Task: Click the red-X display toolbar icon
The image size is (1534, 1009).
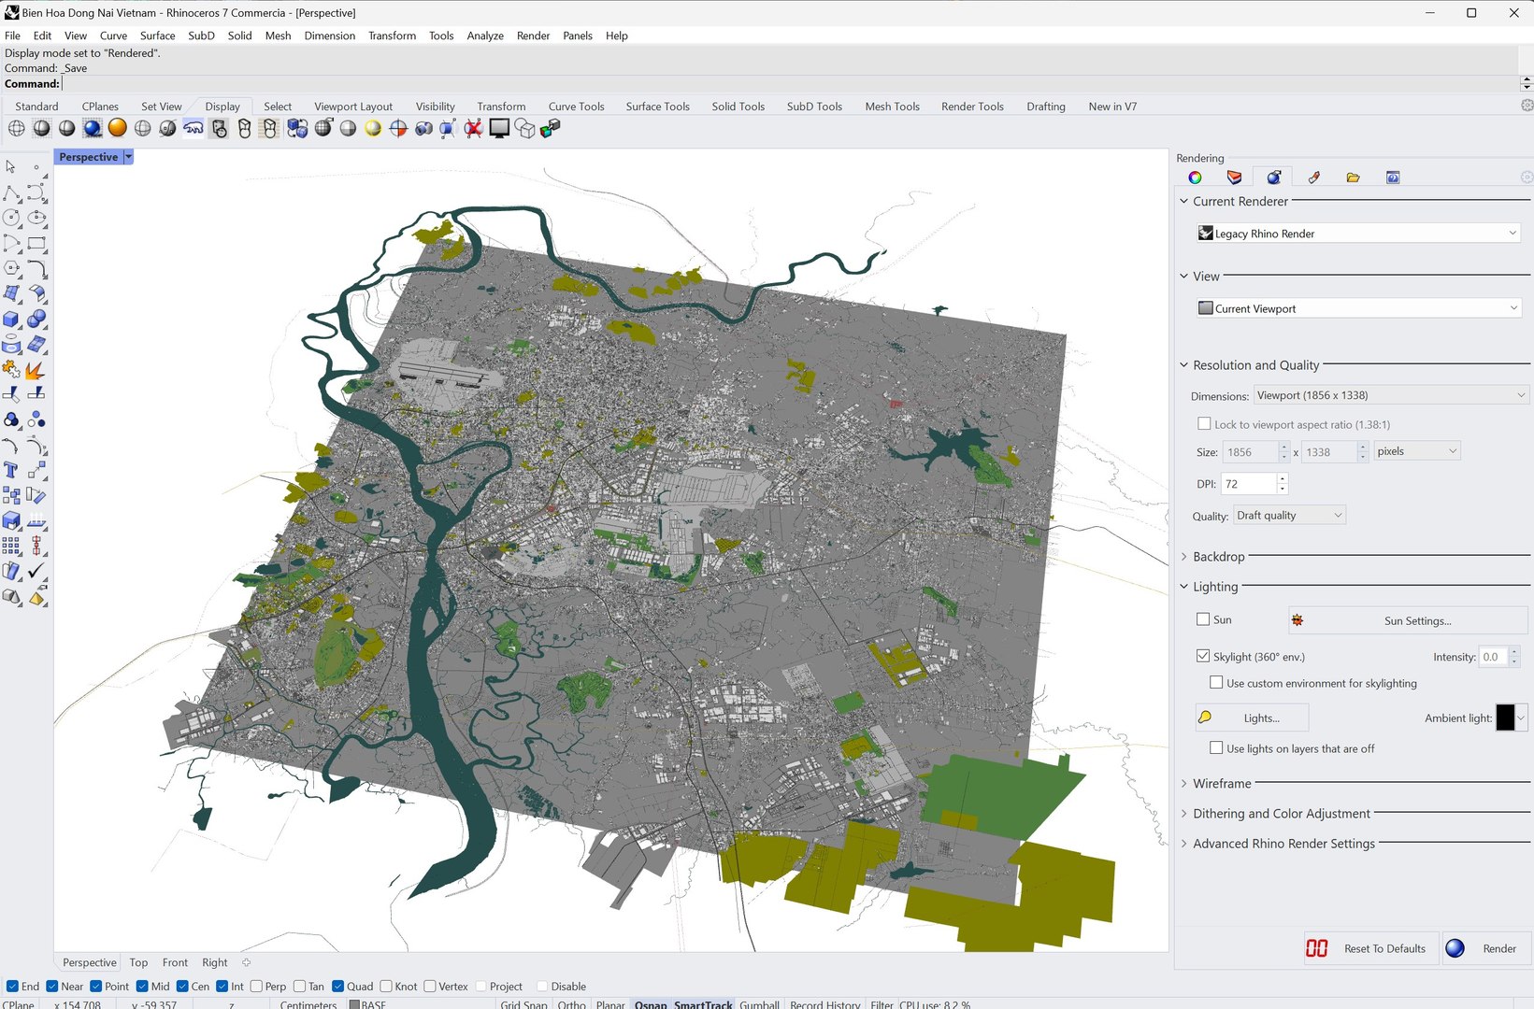Action: pos(474,128)
